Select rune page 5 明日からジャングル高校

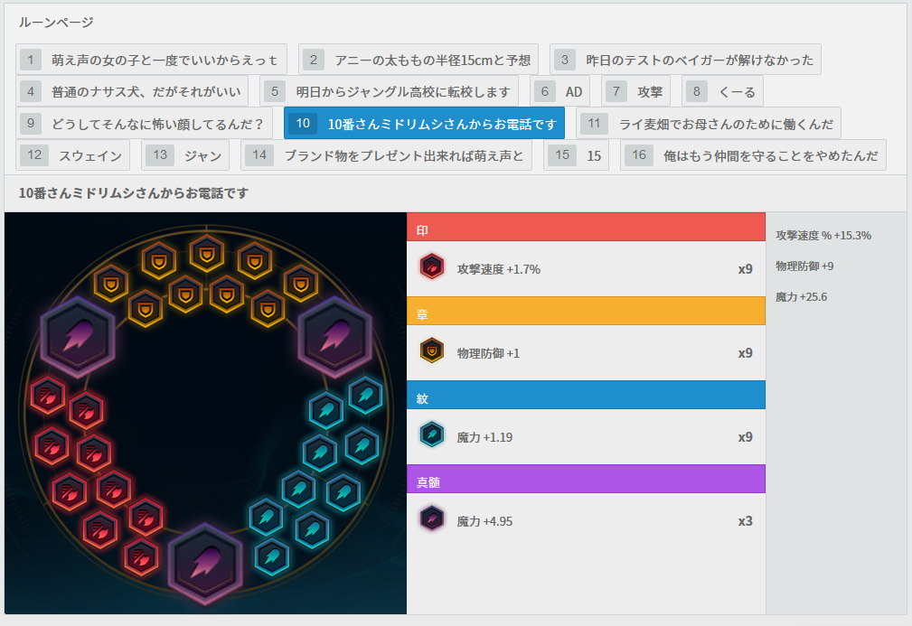(x=389, y=91)
